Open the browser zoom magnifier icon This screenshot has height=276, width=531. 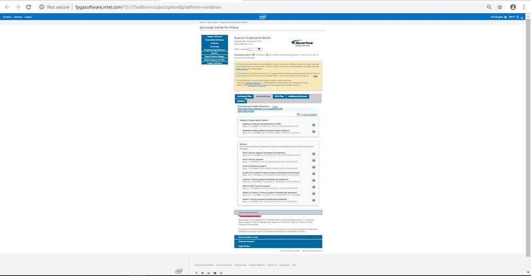pyautogui.click(x=489, y=7)
